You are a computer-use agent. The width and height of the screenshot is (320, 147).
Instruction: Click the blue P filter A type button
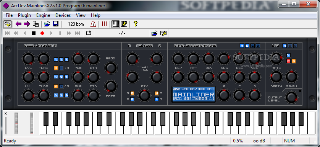pos(132,100)
